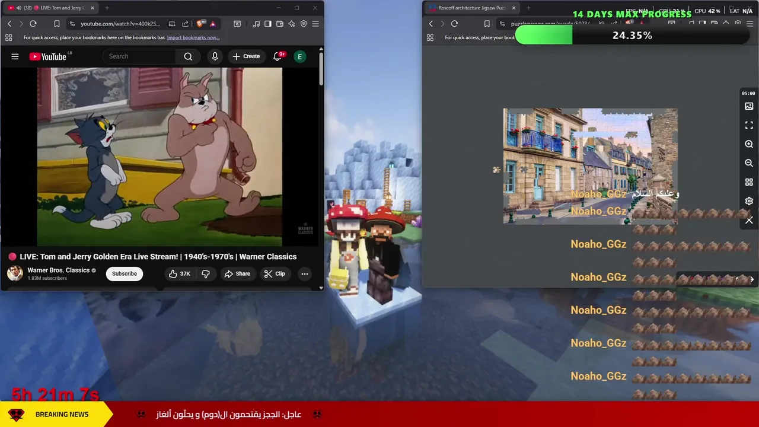Start voice search with the microphone icon

coord(215,56)
